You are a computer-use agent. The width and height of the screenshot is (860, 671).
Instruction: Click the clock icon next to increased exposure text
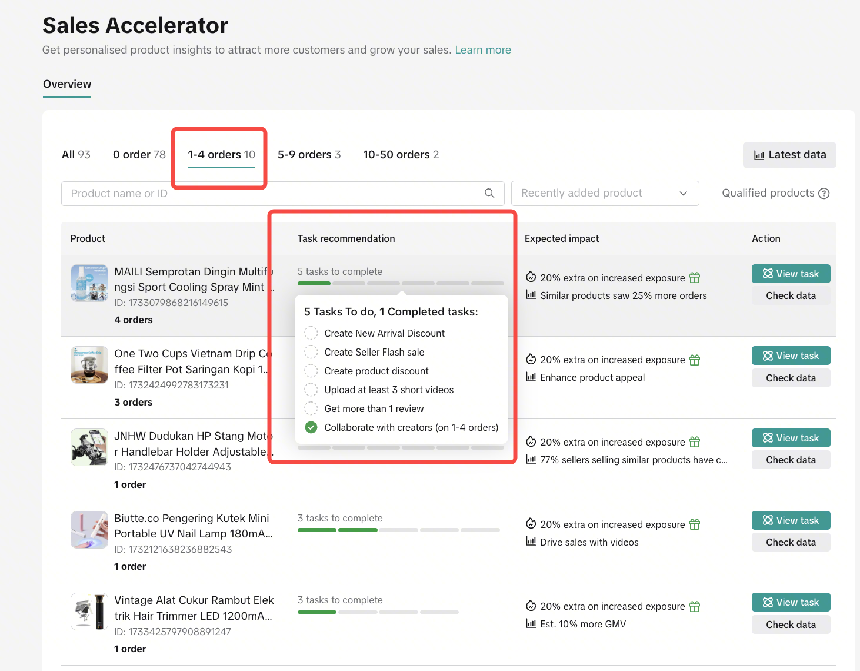(531, 277)
